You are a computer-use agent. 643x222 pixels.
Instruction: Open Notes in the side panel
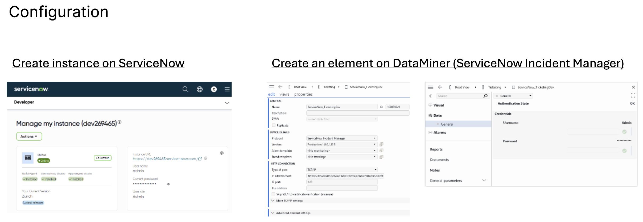pyautogui.click(x=435, y=170)
